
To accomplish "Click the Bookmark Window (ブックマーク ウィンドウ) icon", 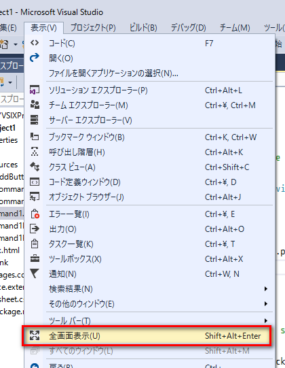I will (35, 137).
